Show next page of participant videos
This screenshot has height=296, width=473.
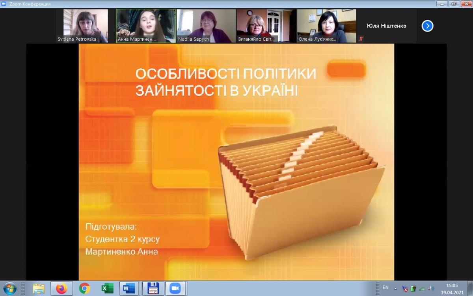(x=427, y=26)
